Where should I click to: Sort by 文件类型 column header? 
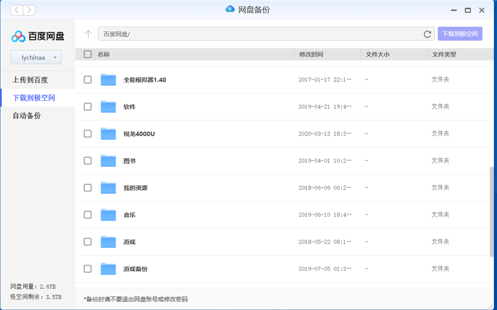(444, 54)
